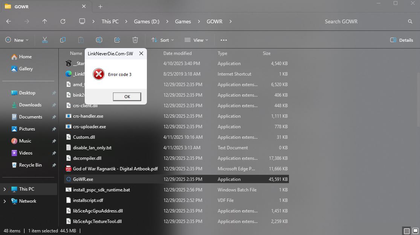Screen dimensions: 420x235
Task: Dismiss the Error code 3 dialog with OK
Action: coord(127,97)
